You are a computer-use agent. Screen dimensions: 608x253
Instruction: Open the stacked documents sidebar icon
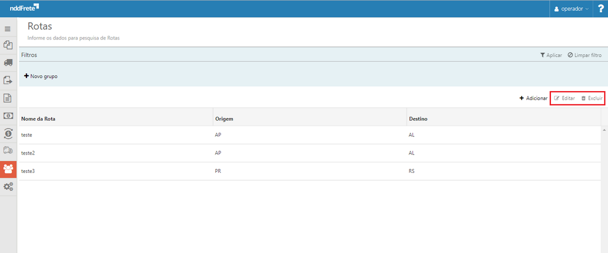(8, 46)
